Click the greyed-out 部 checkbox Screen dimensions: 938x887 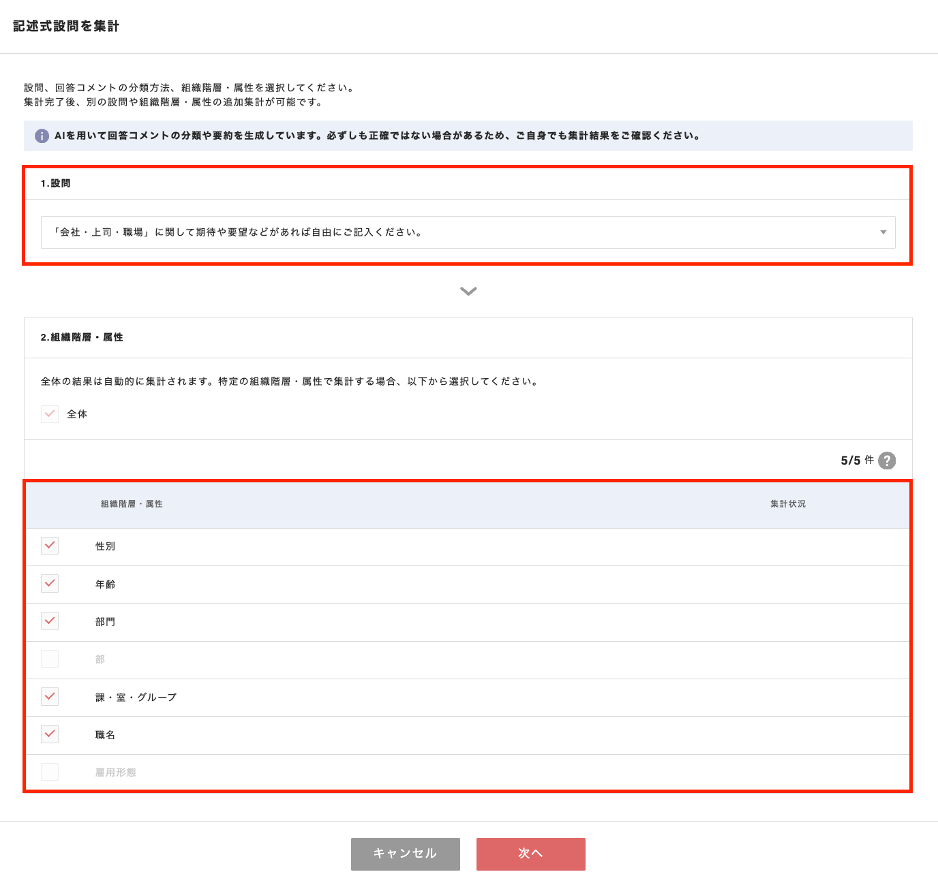(50, 659)
